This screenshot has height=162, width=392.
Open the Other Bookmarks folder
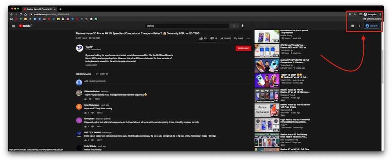[x=372, y=19]
